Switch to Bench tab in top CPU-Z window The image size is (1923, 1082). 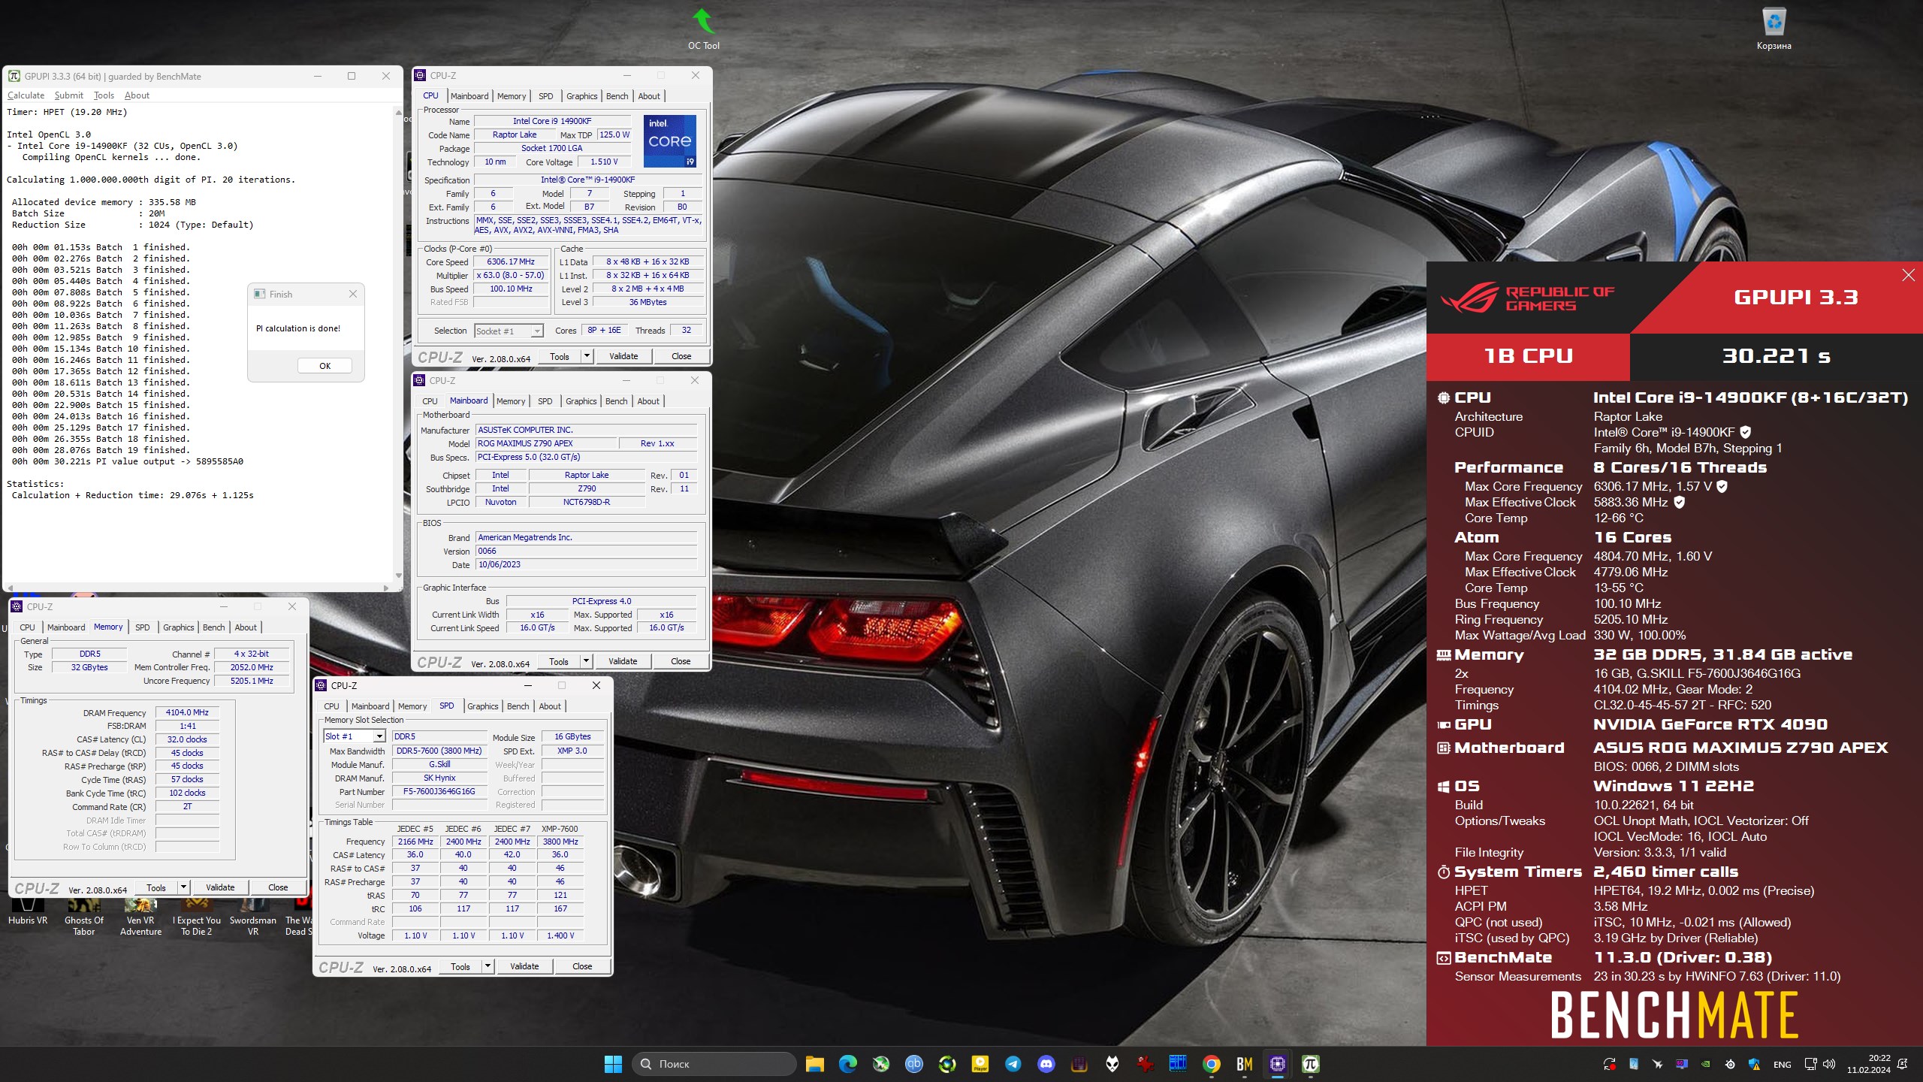[x=617, y=96]
